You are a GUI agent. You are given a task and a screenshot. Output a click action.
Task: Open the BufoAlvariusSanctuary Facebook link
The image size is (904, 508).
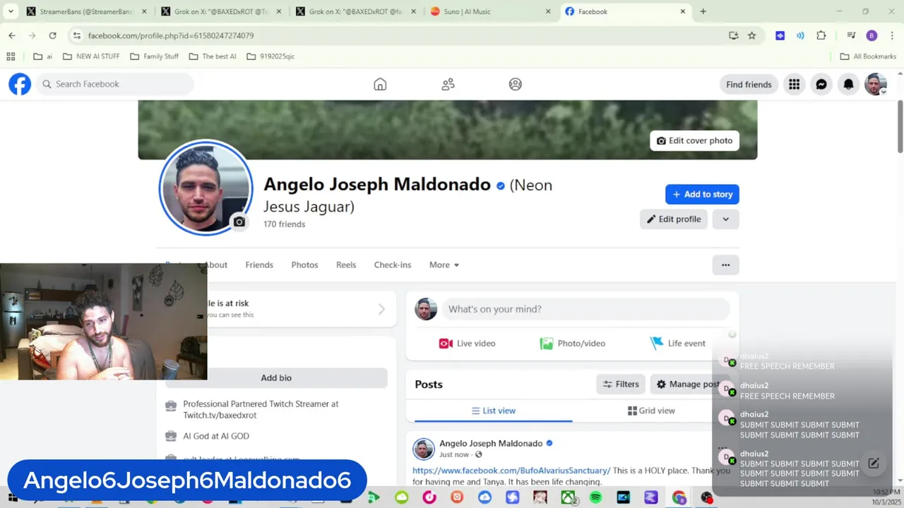[x=511, y=471]
